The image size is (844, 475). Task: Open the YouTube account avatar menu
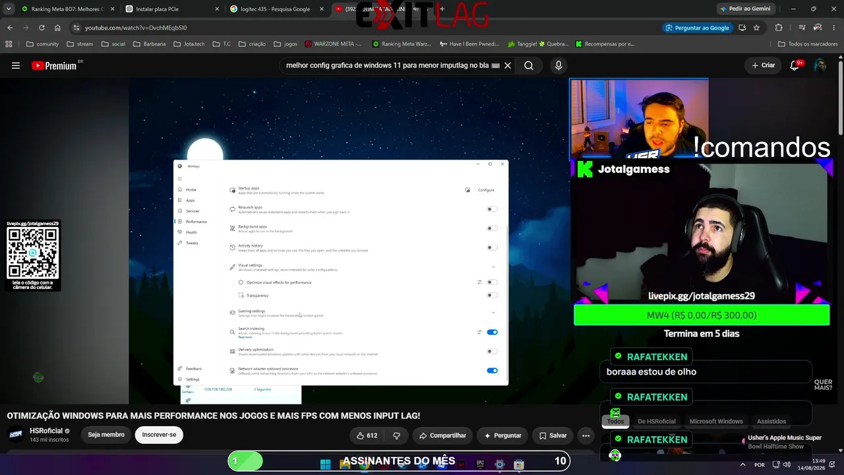coord(820,65)
